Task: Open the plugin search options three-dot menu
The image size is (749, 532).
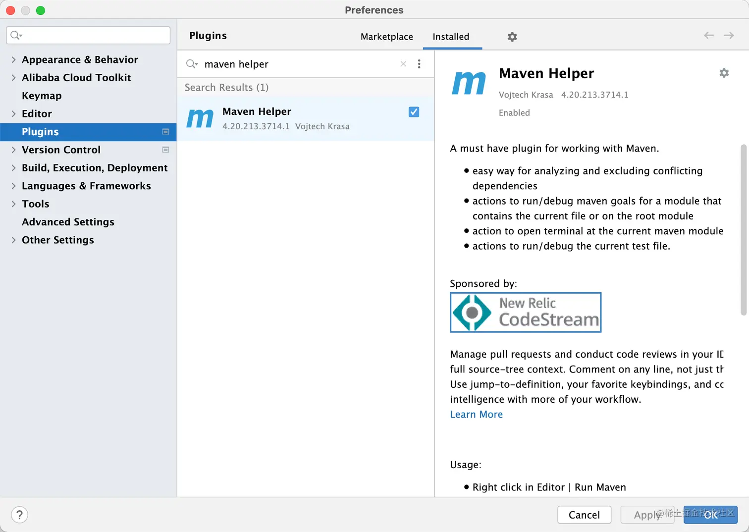Action: click(x=419, y=64)
